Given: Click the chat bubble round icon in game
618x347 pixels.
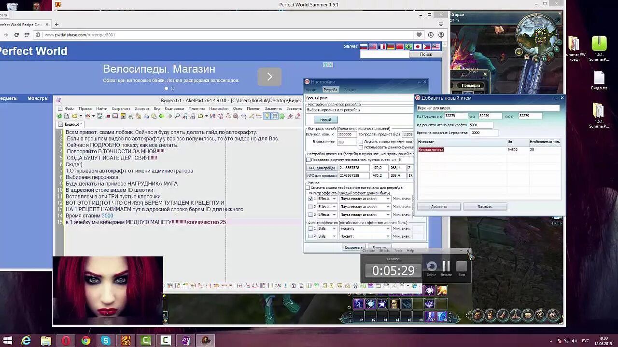Looking at the screenshot, I should click(x=528, y=315).
